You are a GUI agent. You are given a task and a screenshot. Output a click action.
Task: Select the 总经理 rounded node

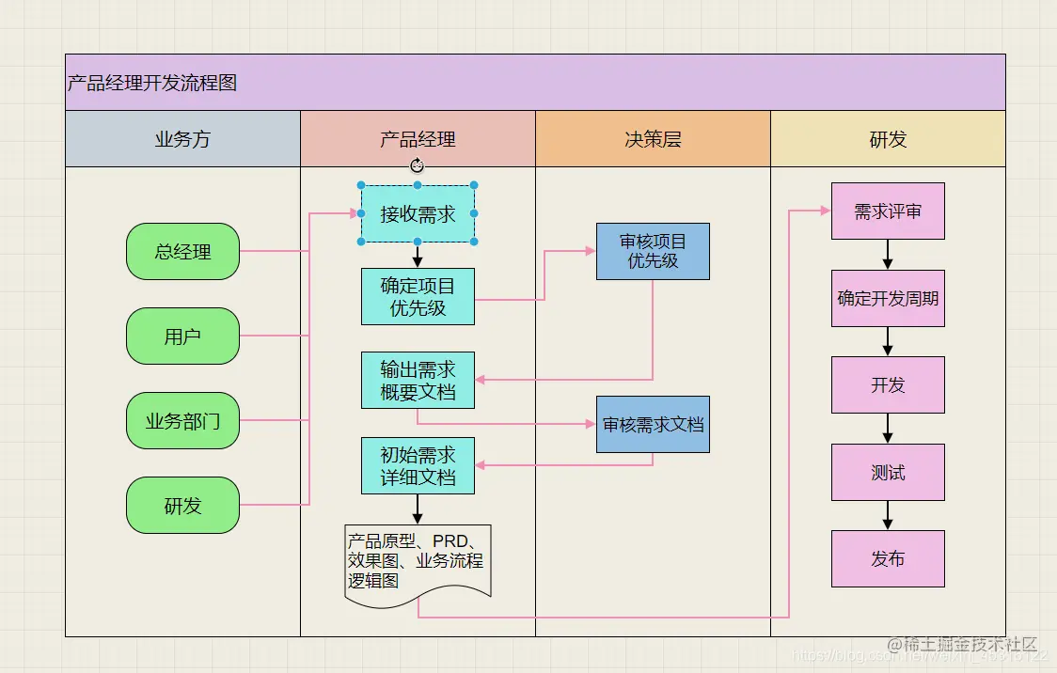click(x=182, y=251)
